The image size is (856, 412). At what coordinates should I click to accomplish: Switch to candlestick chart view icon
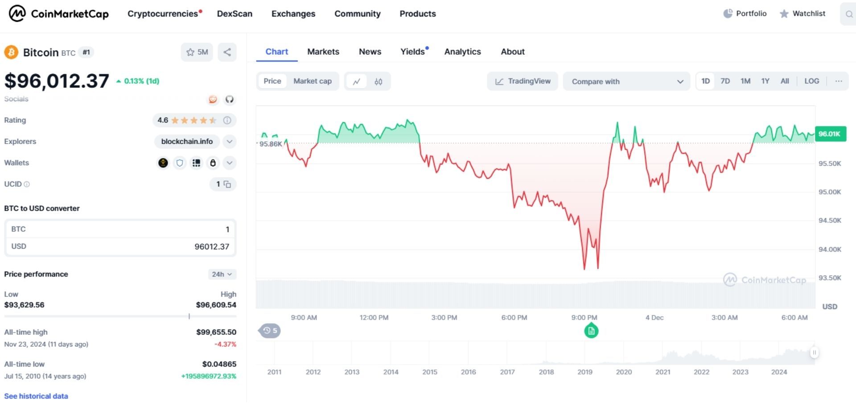[378, 82]
